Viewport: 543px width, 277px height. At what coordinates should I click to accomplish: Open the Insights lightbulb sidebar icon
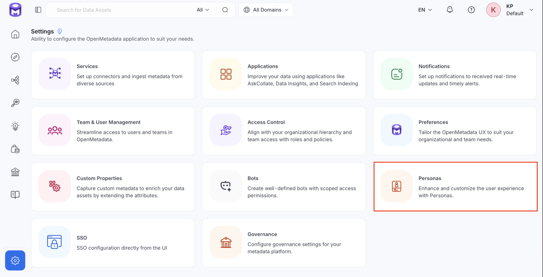coord(15,126)
